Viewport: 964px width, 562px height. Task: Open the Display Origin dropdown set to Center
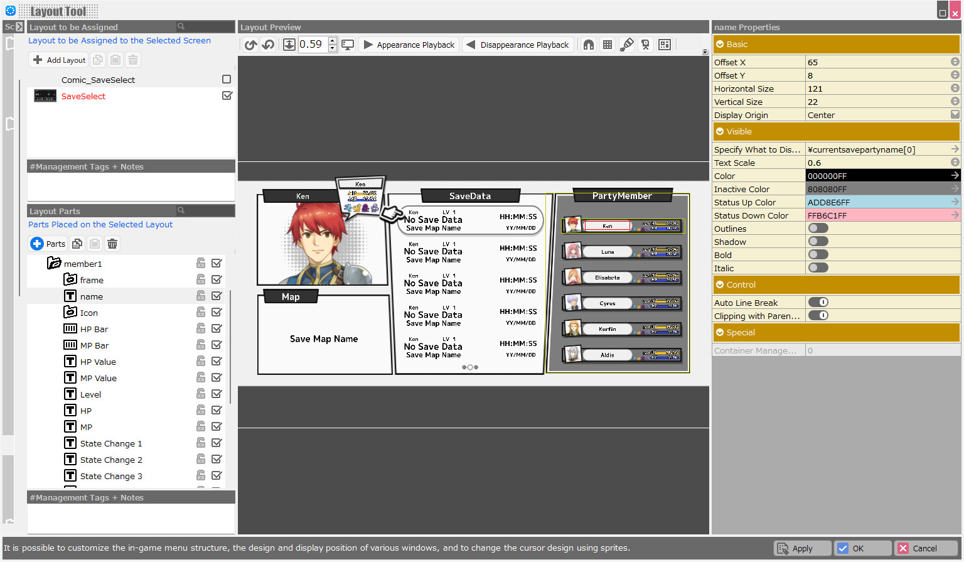[954, 114]
